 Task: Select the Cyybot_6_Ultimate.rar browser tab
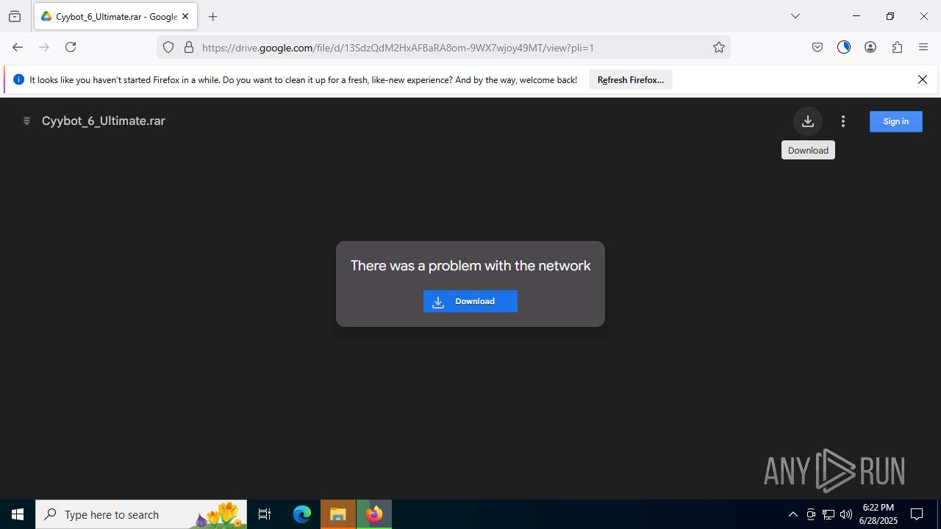click(x=115, y=16)
